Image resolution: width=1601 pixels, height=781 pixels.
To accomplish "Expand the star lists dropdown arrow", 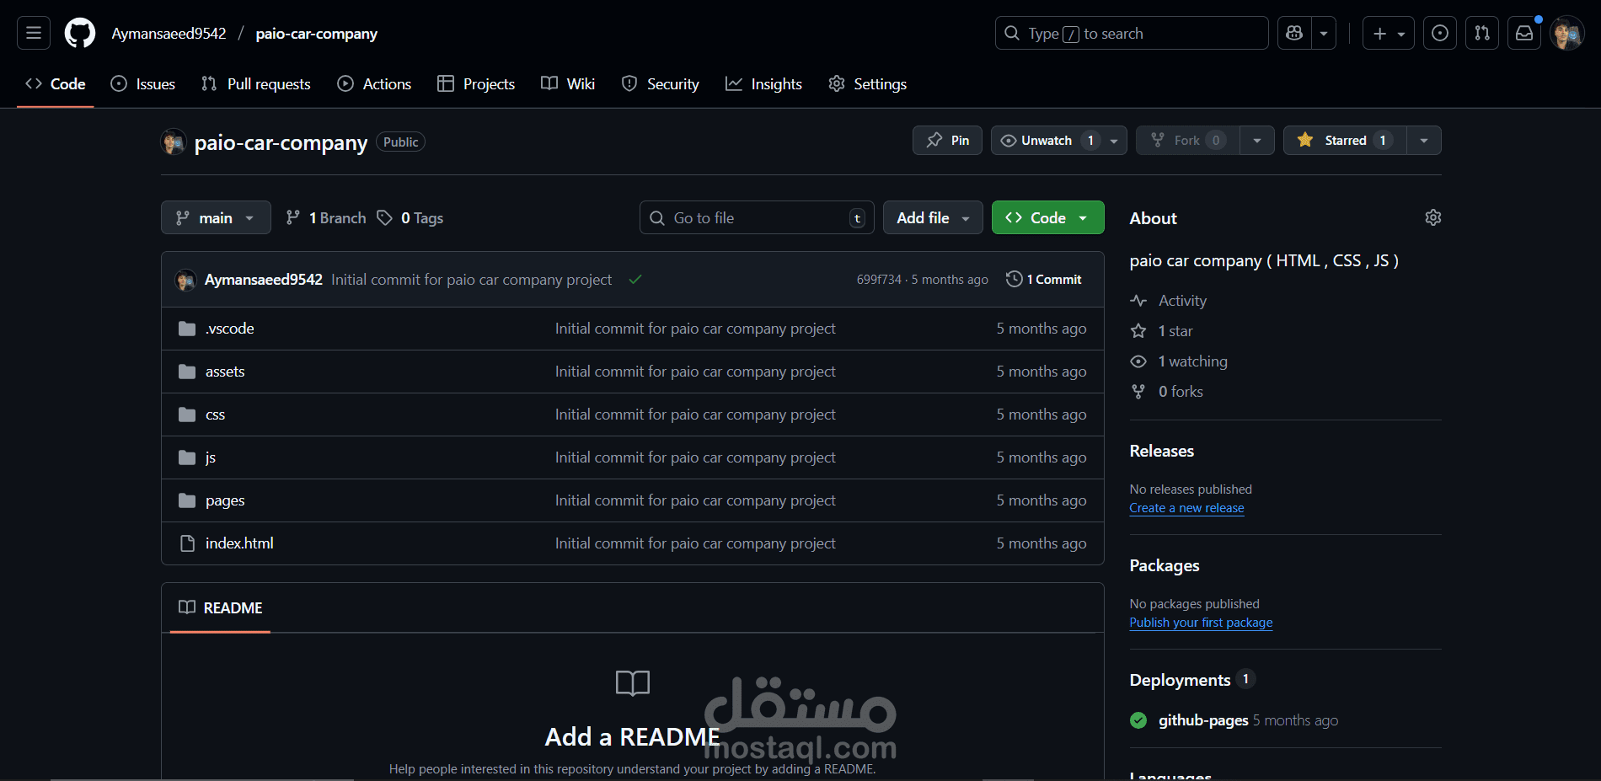I will pyautogui.click(x=1424, y=141).
